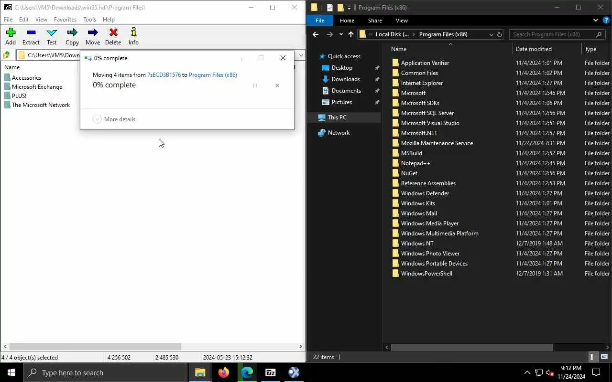Click the Move toolbar icon in 7-Zip
612x382 pixels.
click(93, 36)
